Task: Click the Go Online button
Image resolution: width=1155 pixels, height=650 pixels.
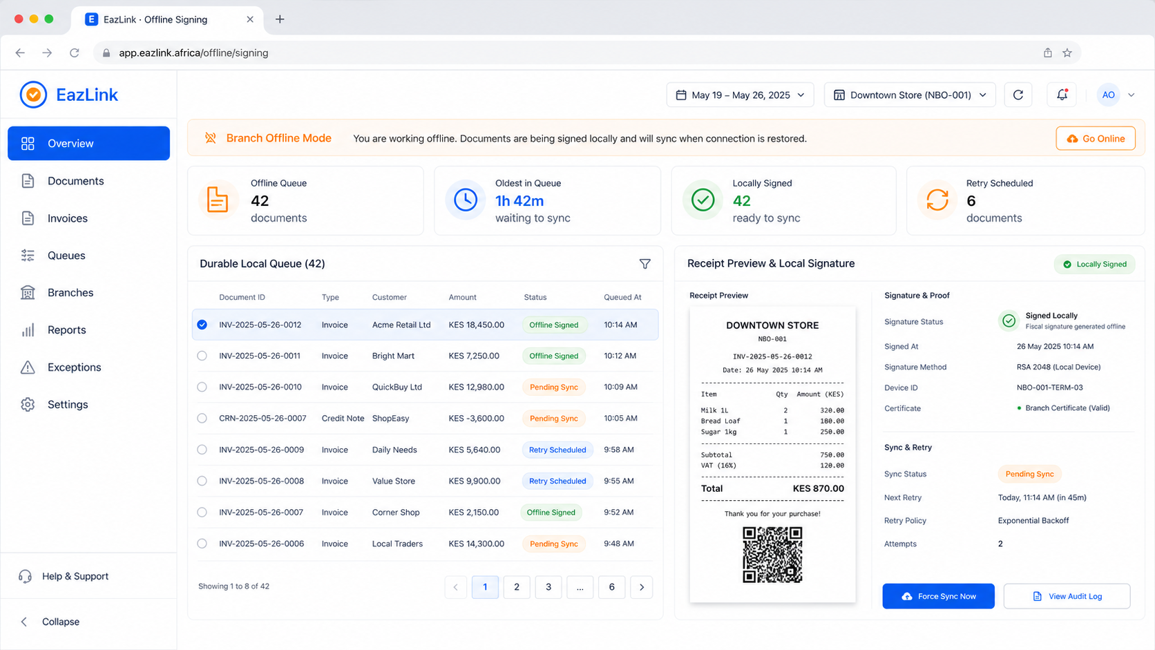Action: click(x=1096, y=138)
